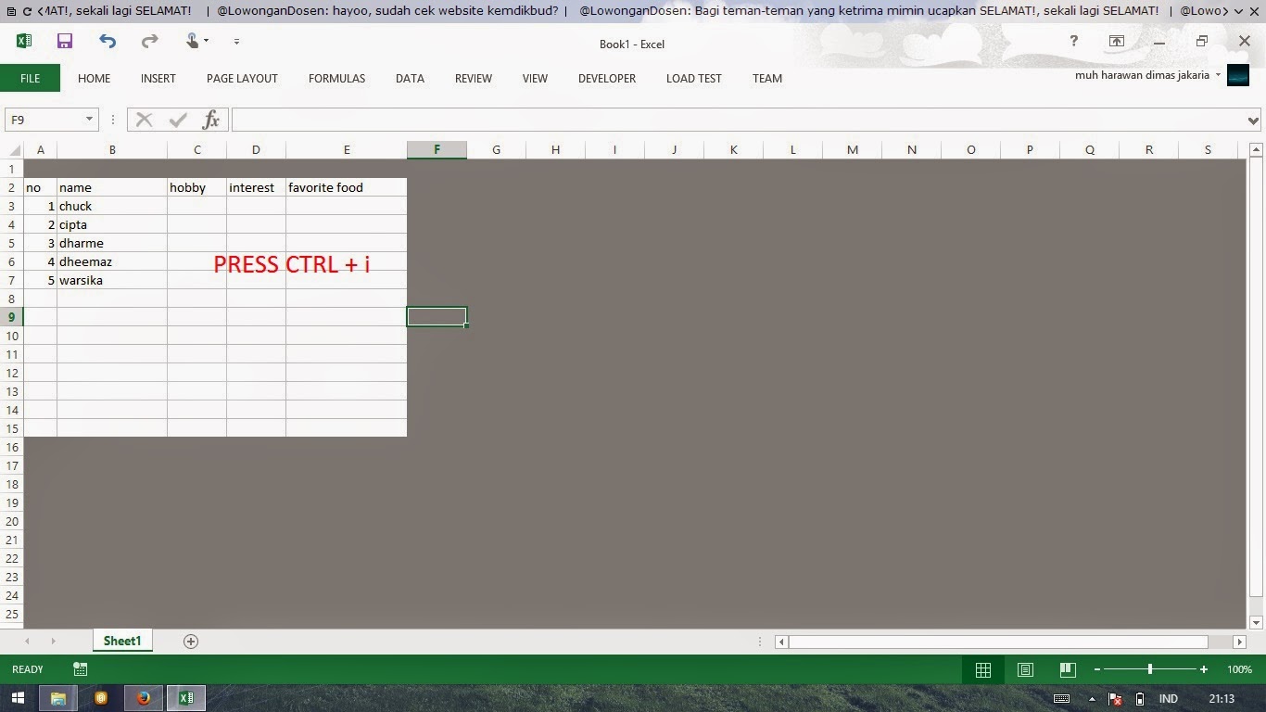Open the Name Box dropdown arrow

[90, 120]
